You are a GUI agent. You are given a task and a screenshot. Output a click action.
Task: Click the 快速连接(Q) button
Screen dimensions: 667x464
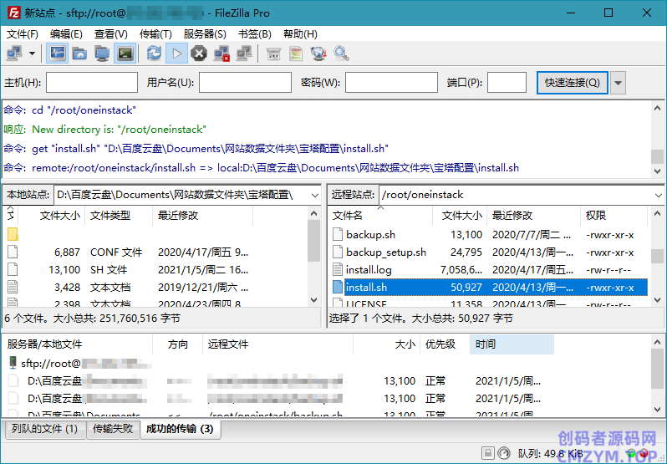(x=572, y=83)
